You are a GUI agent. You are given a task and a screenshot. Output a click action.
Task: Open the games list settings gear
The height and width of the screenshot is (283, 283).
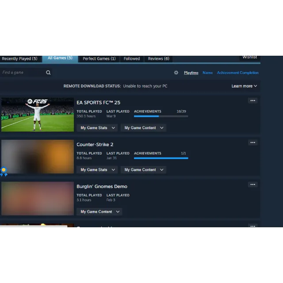176,73
